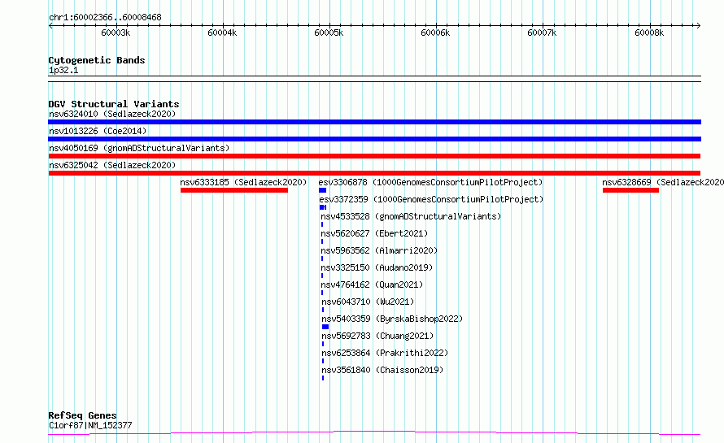Viewport: 724px width, 443px height.
Task: Click the magenta C1orf87 gene line
Action: 374,432
